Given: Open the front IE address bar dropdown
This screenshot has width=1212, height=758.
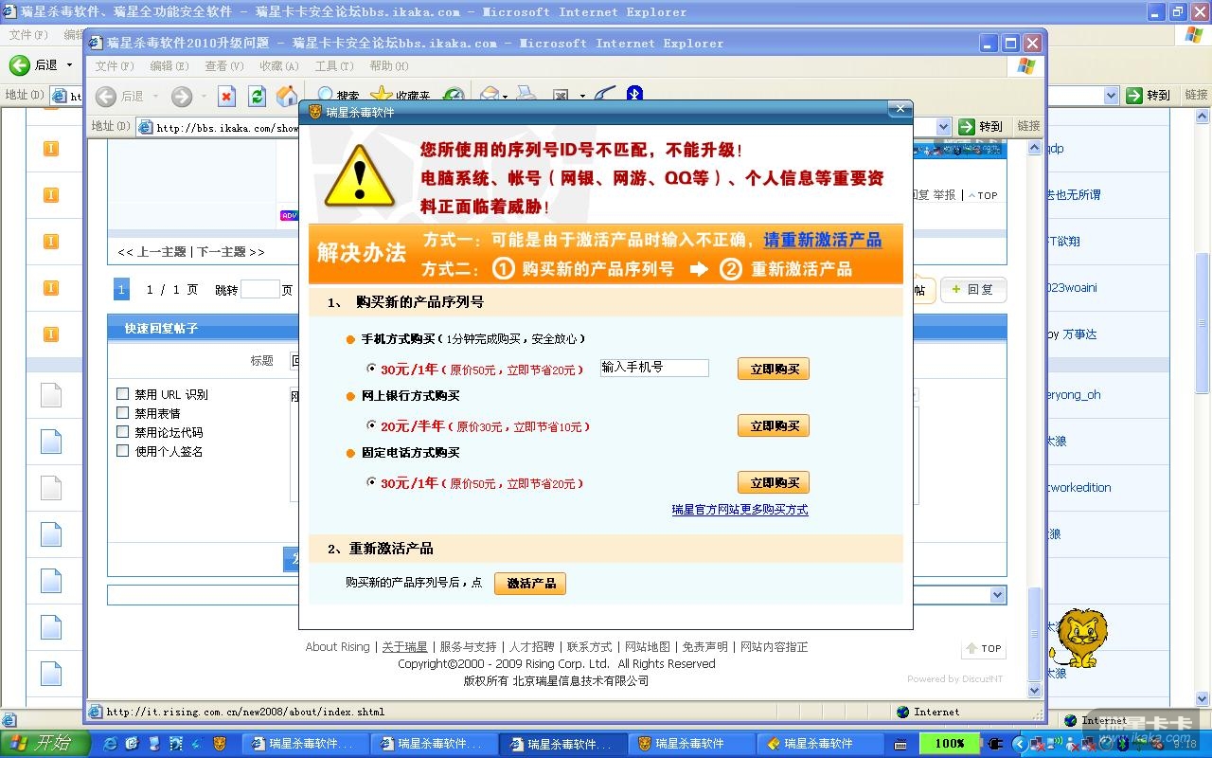Looking at the screenshot, I should [x=943, y=126].
